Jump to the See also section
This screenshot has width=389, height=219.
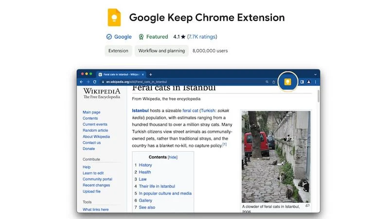(x=147, y=207)
